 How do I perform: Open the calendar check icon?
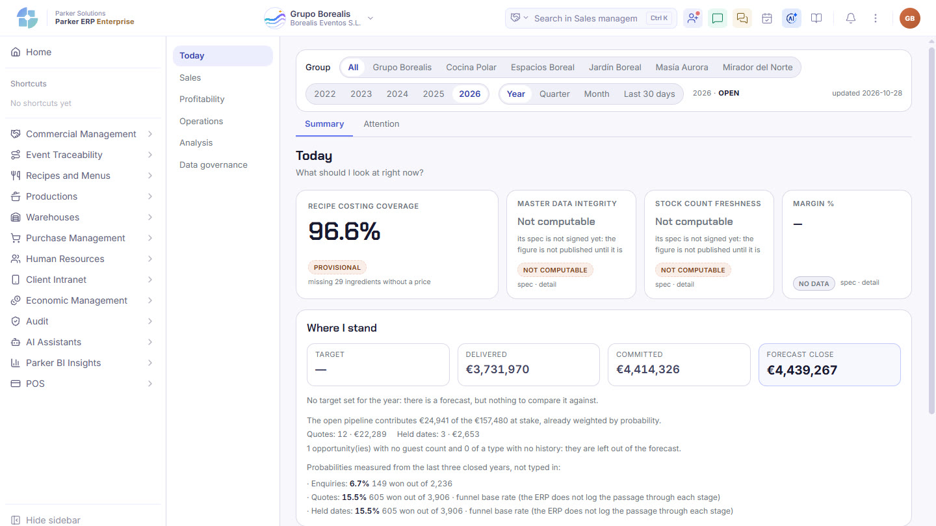pos(767,18)
